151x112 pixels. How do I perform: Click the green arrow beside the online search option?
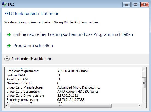click(9, 34)
